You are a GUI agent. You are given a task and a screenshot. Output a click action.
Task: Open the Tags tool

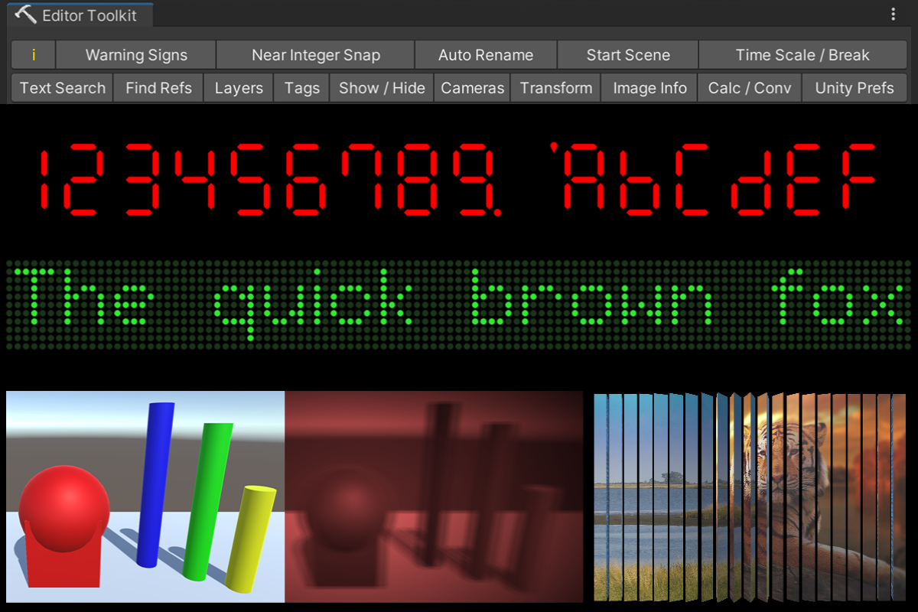[302, 88]
